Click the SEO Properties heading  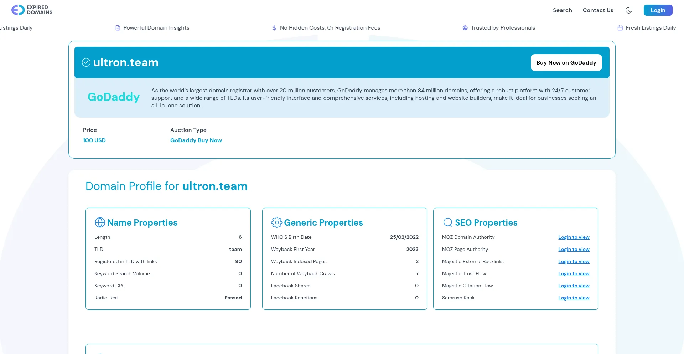(x=486, y=222)
